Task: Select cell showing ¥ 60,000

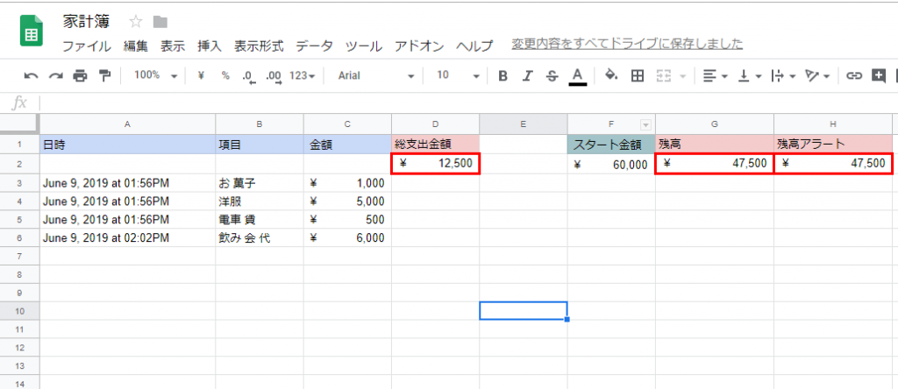Action: [x=611, y=165]
